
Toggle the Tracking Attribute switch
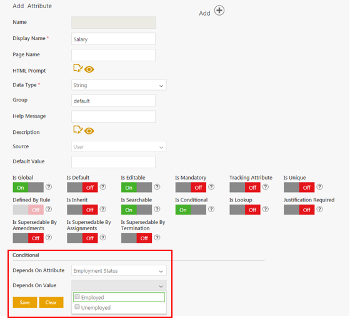245,187
